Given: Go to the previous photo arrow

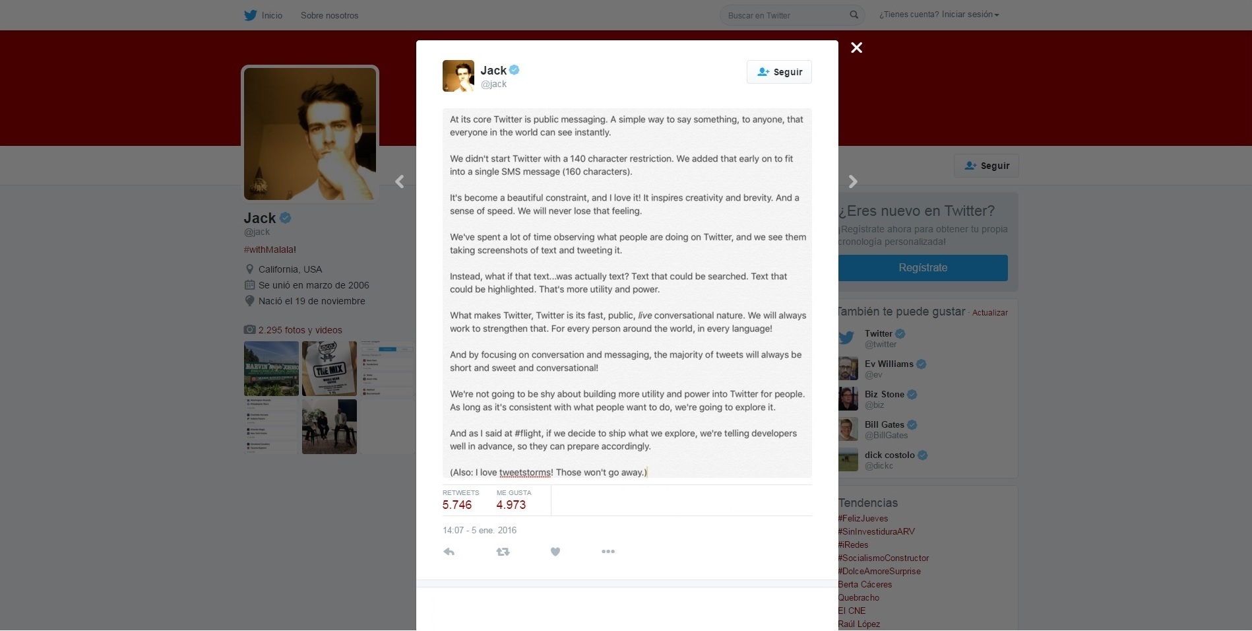Looking at the screenshot, I should (400, 182).
